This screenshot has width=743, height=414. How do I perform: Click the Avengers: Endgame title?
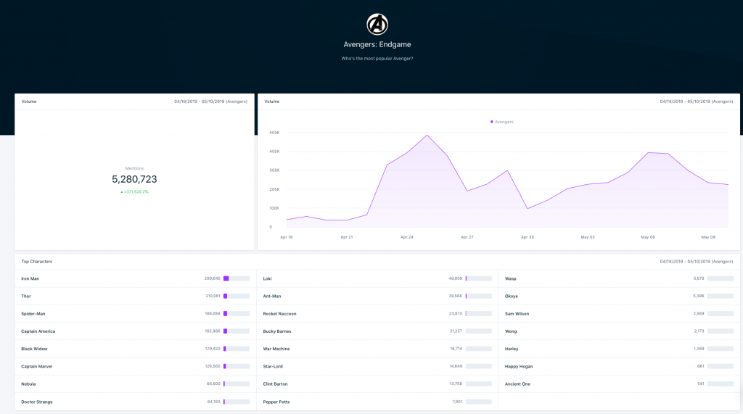(377, 44)
